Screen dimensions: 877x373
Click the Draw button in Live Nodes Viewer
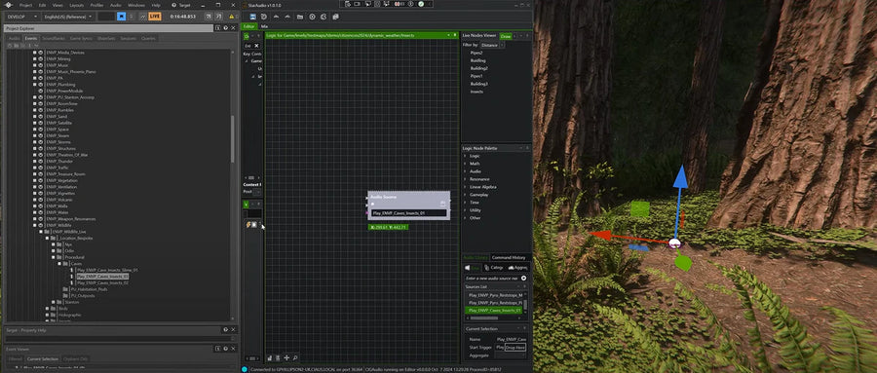point(505,36)
